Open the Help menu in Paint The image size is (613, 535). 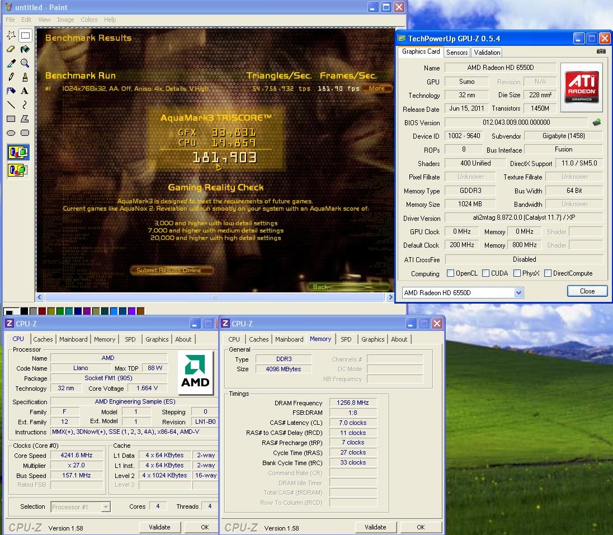click(x=110, y=20)
